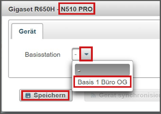161x114 pixels.
Task: Click the sync signal icon on Gerät synchronisieren
Action: (93, 96)
